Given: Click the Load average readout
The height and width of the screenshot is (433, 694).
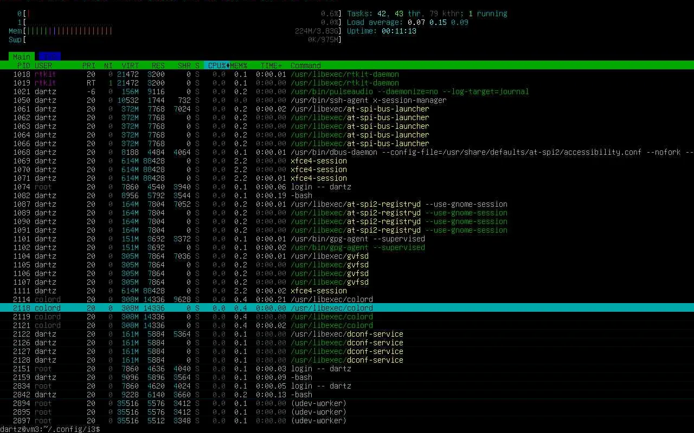Looking at the screenshot, I should 407,22.
